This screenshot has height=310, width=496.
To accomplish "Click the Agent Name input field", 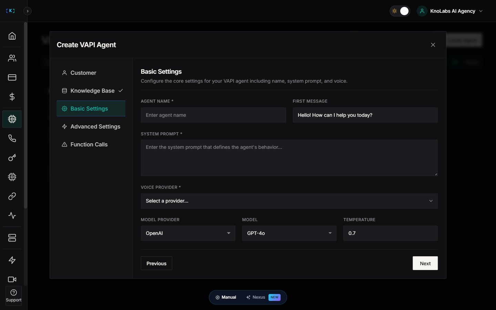I will (213, 115).
